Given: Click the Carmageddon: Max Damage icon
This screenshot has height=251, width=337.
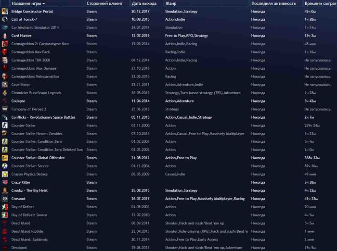Looking at the screenshot, I should [x=5, y=68].
